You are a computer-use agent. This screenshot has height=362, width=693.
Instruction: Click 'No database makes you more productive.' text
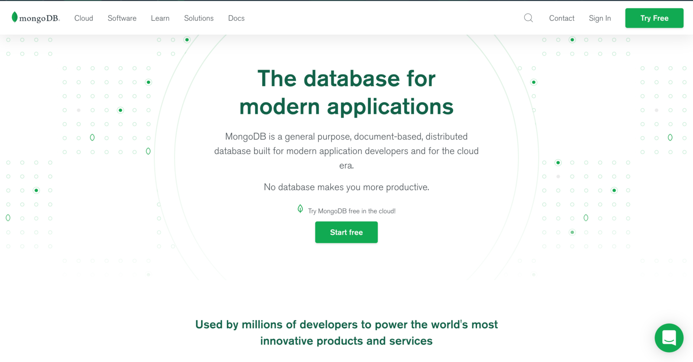click(346, 187)
